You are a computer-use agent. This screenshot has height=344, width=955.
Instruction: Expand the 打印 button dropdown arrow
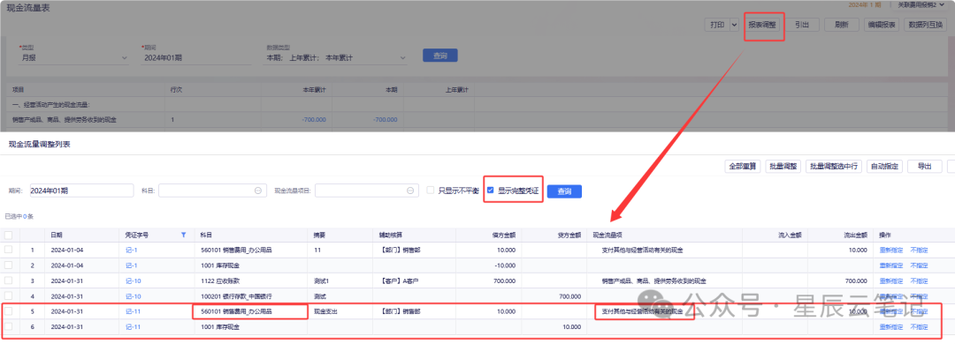(x=734, y=25)
